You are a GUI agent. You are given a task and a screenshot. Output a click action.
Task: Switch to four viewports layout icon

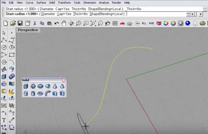click(115, 23)
